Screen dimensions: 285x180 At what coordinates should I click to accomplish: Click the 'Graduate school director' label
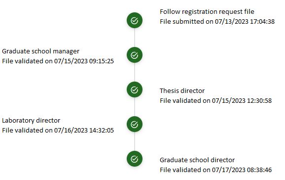(197, 160)
